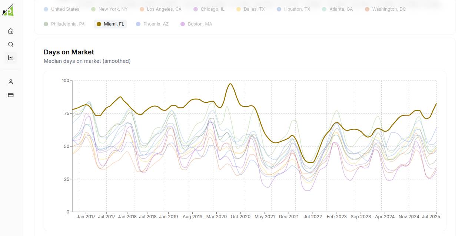Show the Phoenix, AZ line
Screen dimensions: 465x236
[x=152, y=24]
